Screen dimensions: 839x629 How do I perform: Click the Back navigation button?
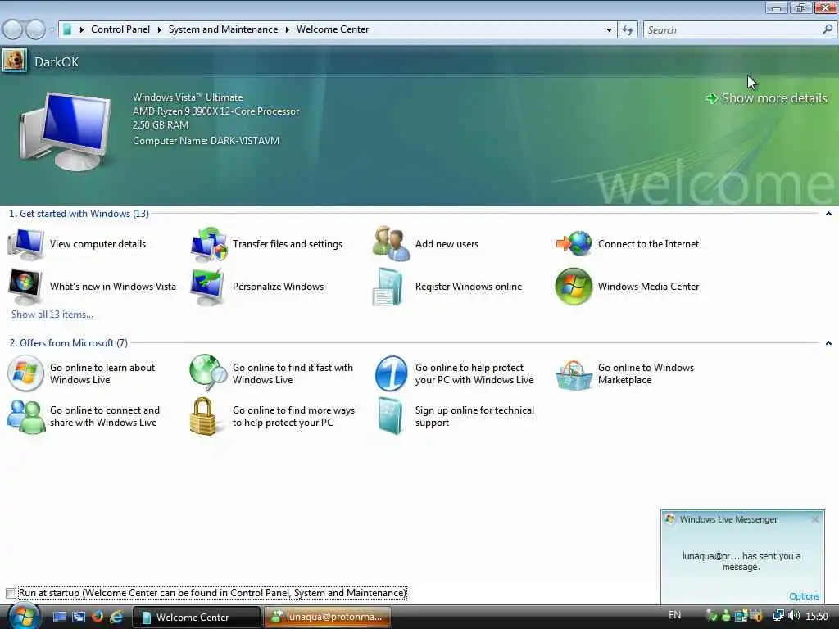click(x=13, y=29)
